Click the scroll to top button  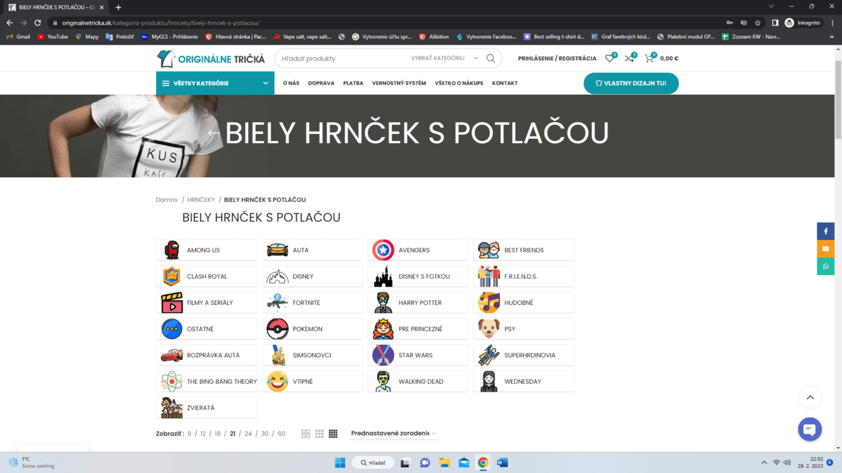pyautogui.click(x=810, y=397)
